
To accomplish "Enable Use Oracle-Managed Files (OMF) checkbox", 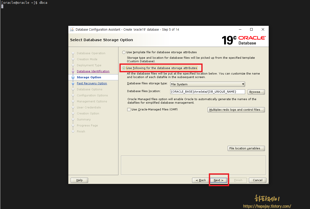I will point(129,109).
